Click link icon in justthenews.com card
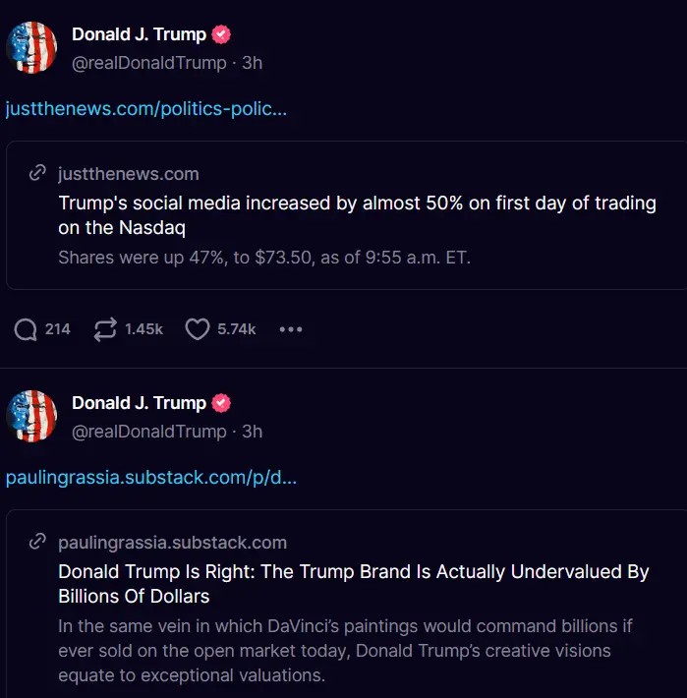The width and height of the screenshot is (687, 698). tap(38, 174)
